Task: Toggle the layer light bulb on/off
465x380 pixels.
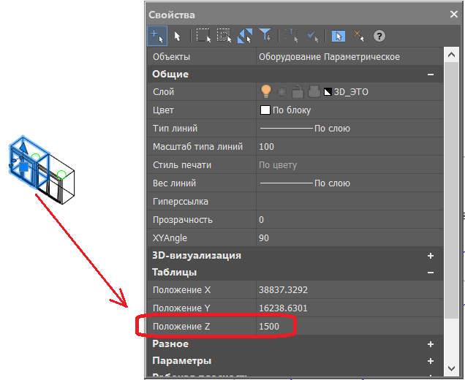Action: 266,91
